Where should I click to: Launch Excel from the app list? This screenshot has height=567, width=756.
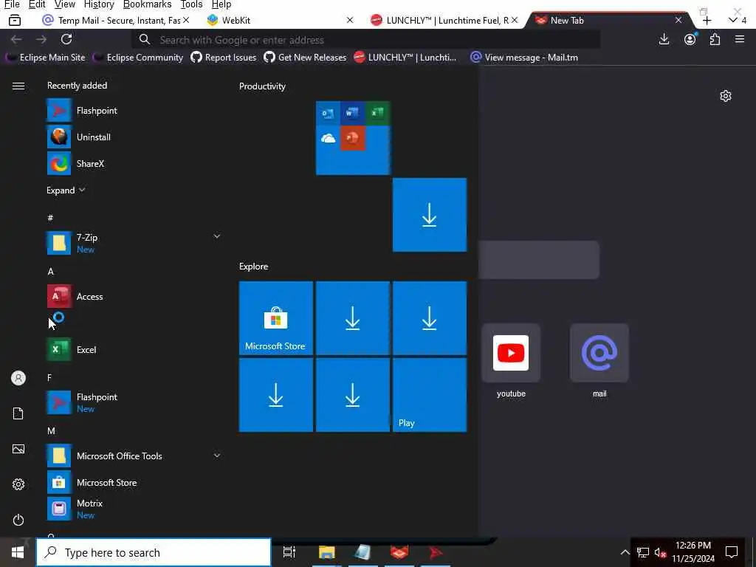pyautogui.click(x=133, y=349)
